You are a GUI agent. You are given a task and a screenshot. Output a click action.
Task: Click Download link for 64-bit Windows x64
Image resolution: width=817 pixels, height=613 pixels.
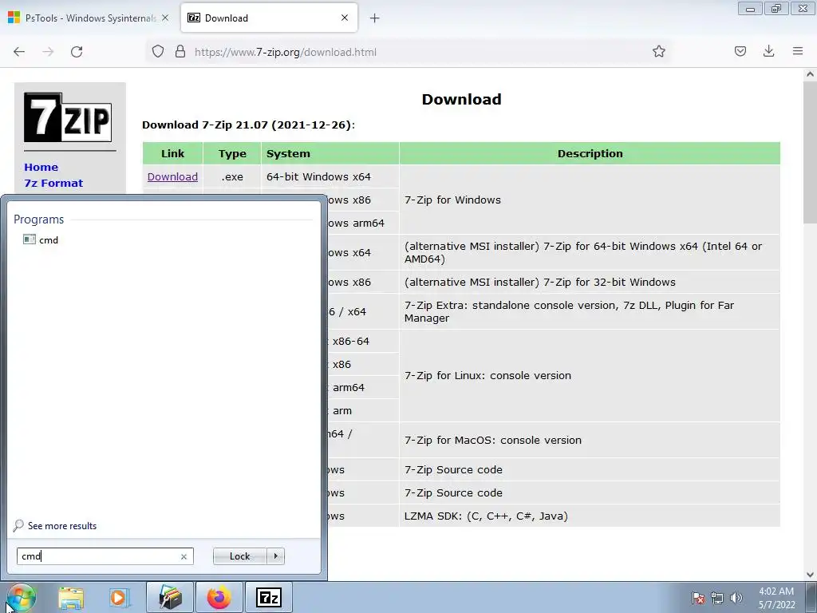point(172,176)
